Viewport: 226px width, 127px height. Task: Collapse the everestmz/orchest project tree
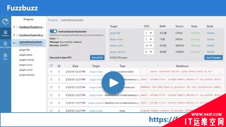coord(14,43)
